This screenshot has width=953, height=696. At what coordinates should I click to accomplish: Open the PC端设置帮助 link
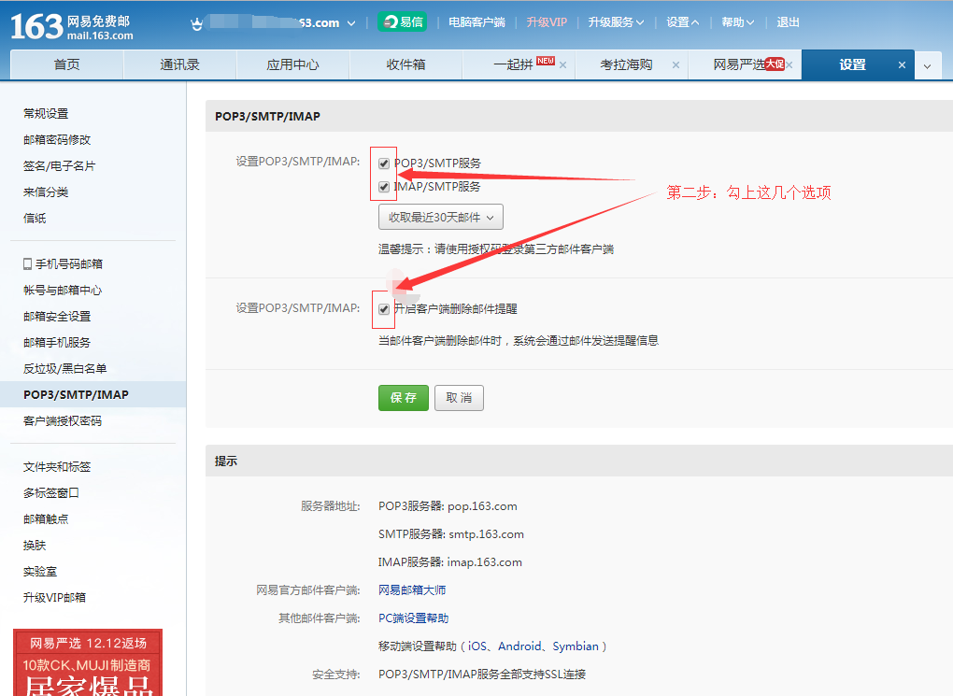[413, 618]
